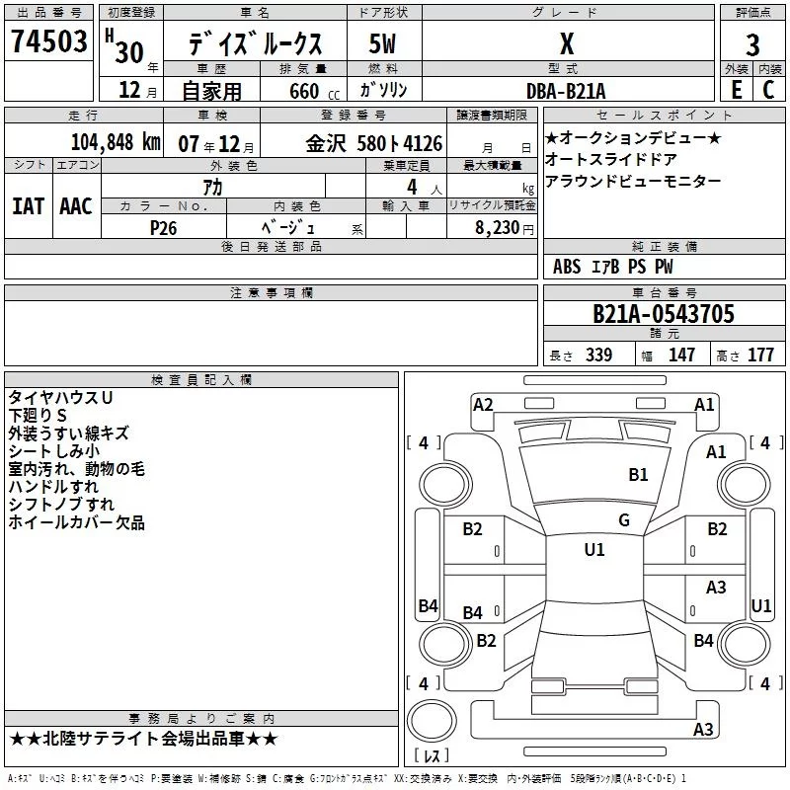Select the registration number 金沢 580ト4126
The width and height of the screenshot is (790, 790).
[x=374, y=143]
